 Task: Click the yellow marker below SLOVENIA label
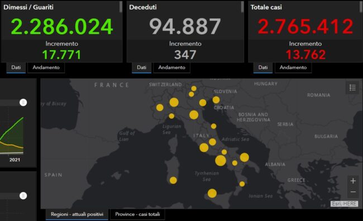point(216,100)
